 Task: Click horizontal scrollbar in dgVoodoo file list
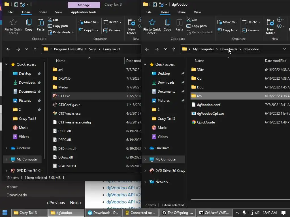click(x=240, y=199)
